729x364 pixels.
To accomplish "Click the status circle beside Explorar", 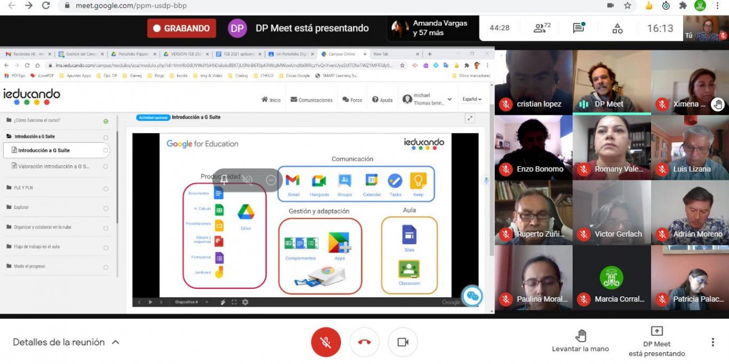I will coord(106,208).
